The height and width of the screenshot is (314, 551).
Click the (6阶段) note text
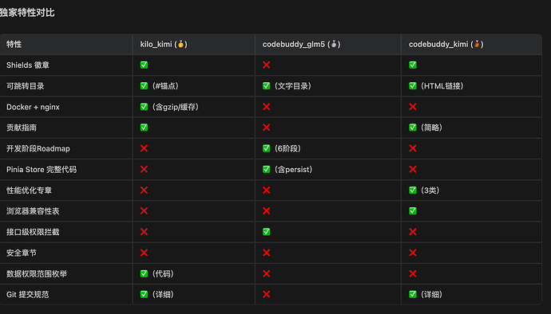point(287,148)
